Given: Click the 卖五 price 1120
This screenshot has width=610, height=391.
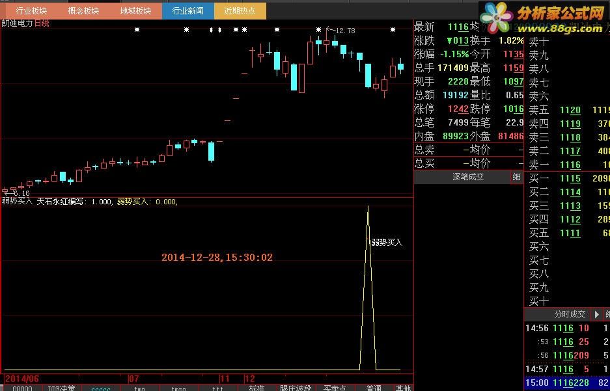Looking at the screenshot, I should pos(570,111).
